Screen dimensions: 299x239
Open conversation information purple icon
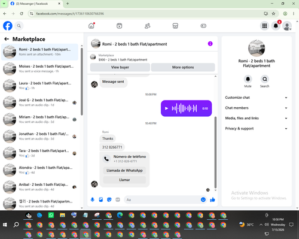210,44
